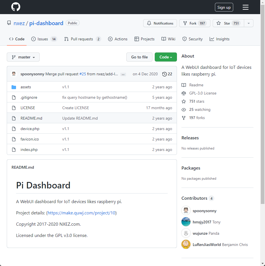This screenshot has width=265, height=266.
Task: Click the file icon beside LICENSE
Action: coord(14,108)
